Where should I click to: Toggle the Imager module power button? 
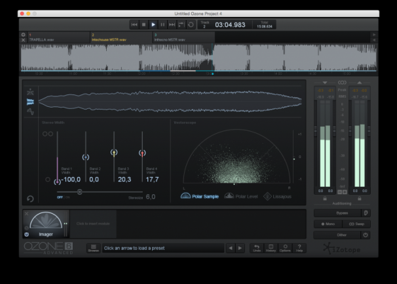click(27, 234)
